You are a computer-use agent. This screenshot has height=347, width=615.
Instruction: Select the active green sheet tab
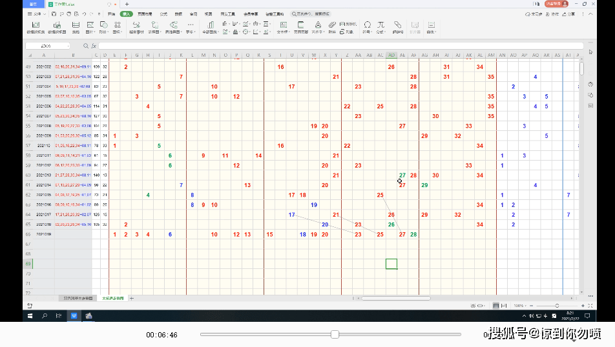coord(113,299)
